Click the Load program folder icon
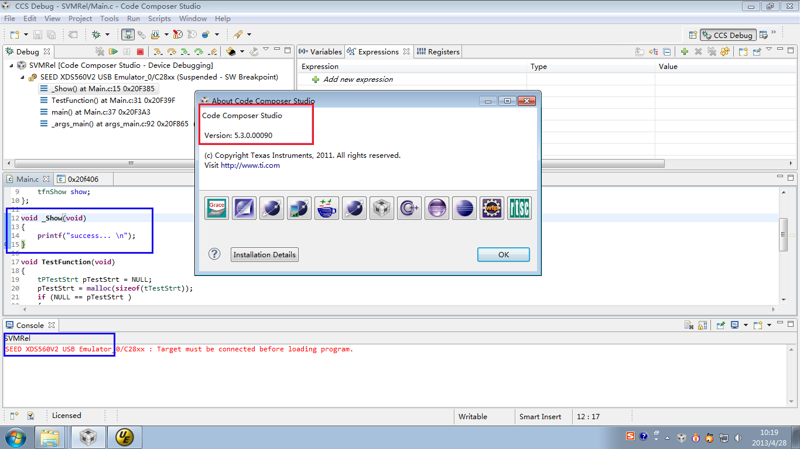 [x=155, y=34]
